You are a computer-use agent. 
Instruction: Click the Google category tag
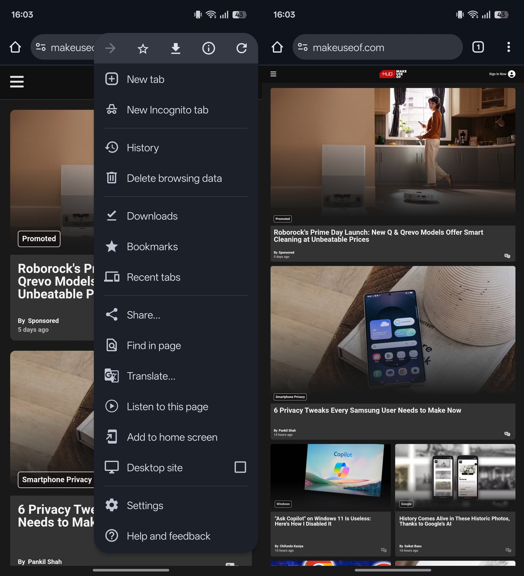click(x=406, y=504)
